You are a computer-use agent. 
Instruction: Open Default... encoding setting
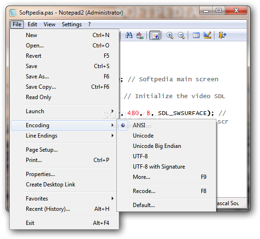pos(167,205)
